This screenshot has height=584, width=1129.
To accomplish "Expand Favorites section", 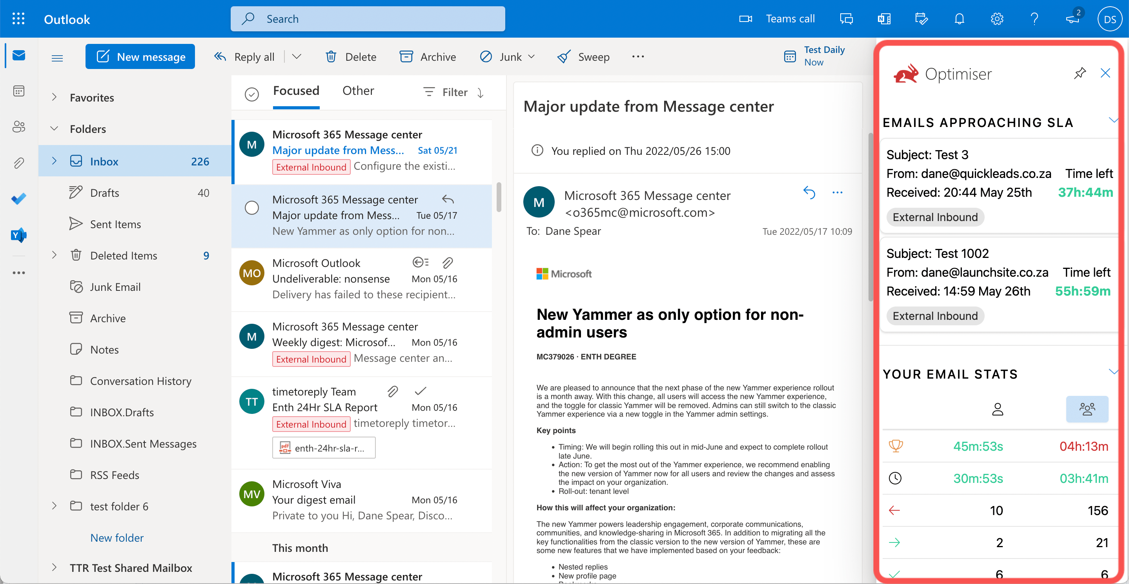I will tap(55, 97).
